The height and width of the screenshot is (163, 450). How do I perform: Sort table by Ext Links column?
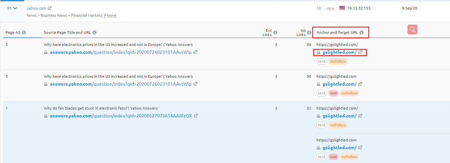click(267, 32)
